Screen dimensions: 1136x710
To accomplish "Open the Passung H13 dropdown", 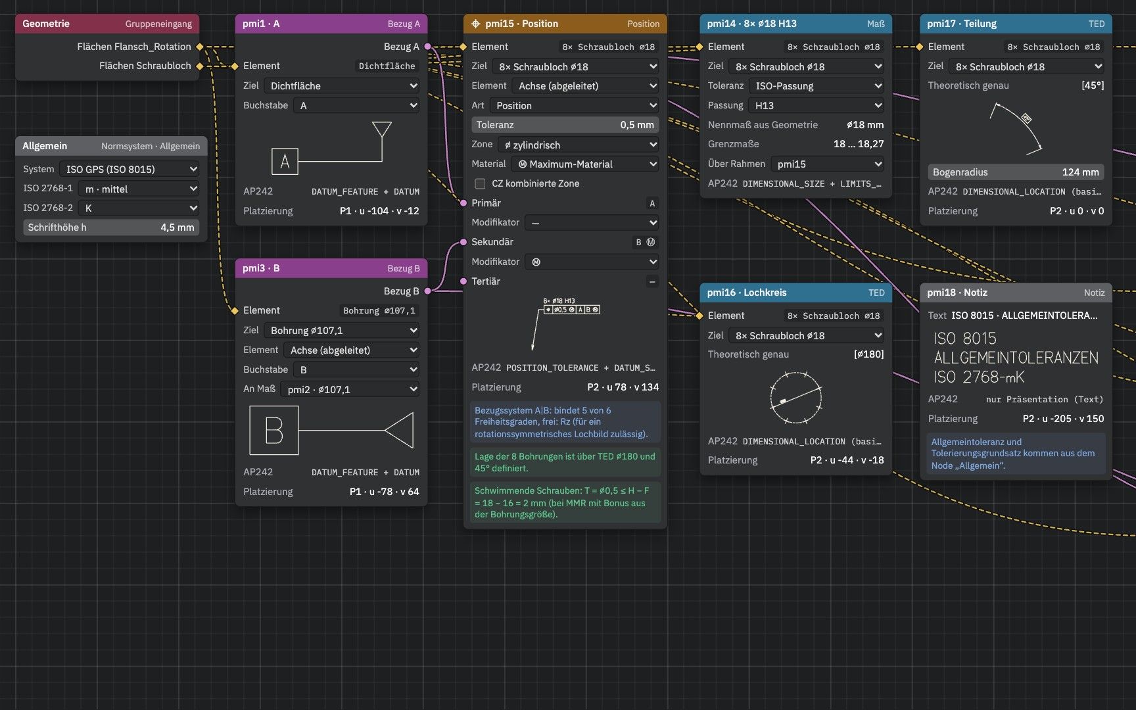I will point(816,105).
